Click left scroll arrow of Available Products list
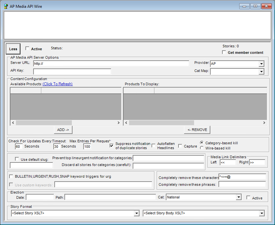This screenshot has height=225, width=275. pos(13,123)
